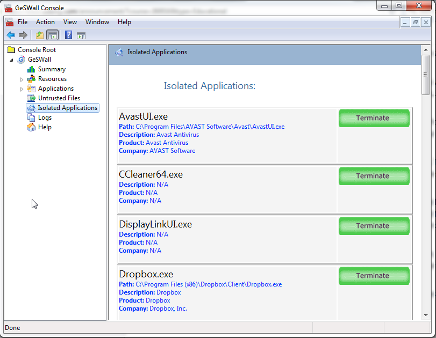The height and width of the screenshot is (338, 436).
Task: Toggle the Show/Hide Action Pane icon
Action: (x=81, y=35)
